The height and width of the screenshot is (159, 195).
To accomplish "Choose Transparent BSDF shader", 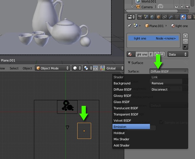I will [126, 114].
